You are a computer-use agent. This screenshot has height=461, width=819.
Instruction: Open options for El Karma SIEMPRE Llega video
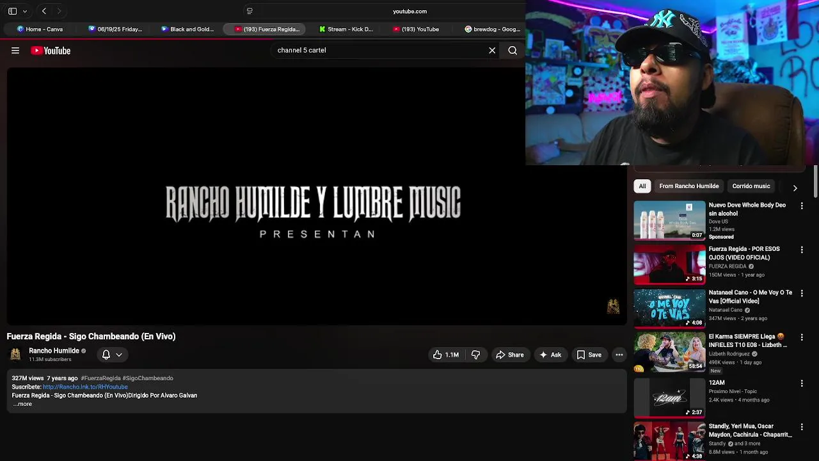pos(802,337)
